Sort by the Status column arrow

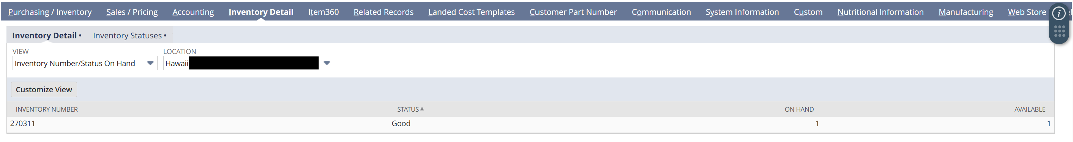(x=422, y=109)
